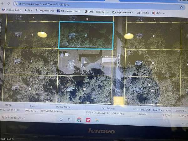188x141 pixels.
Task: Show hidden tray icons chevron
Action: coord(183,123)
